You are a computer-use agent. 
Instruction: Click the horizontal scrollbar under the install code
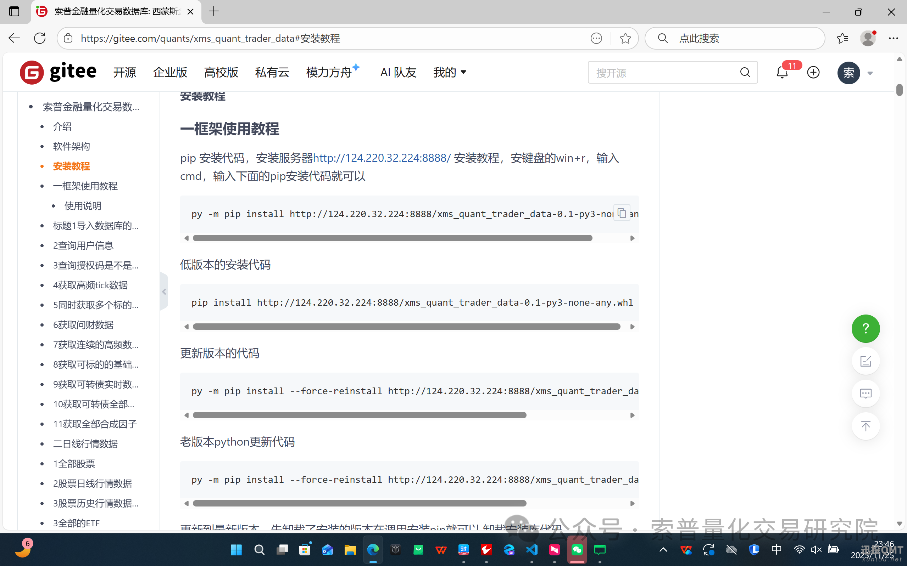pos(392,238)
